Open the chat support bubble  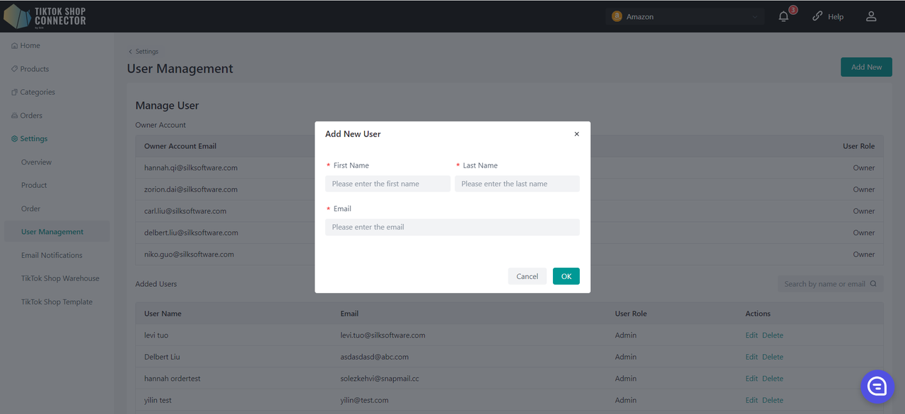pyautogui.click(x=877, y=386)
